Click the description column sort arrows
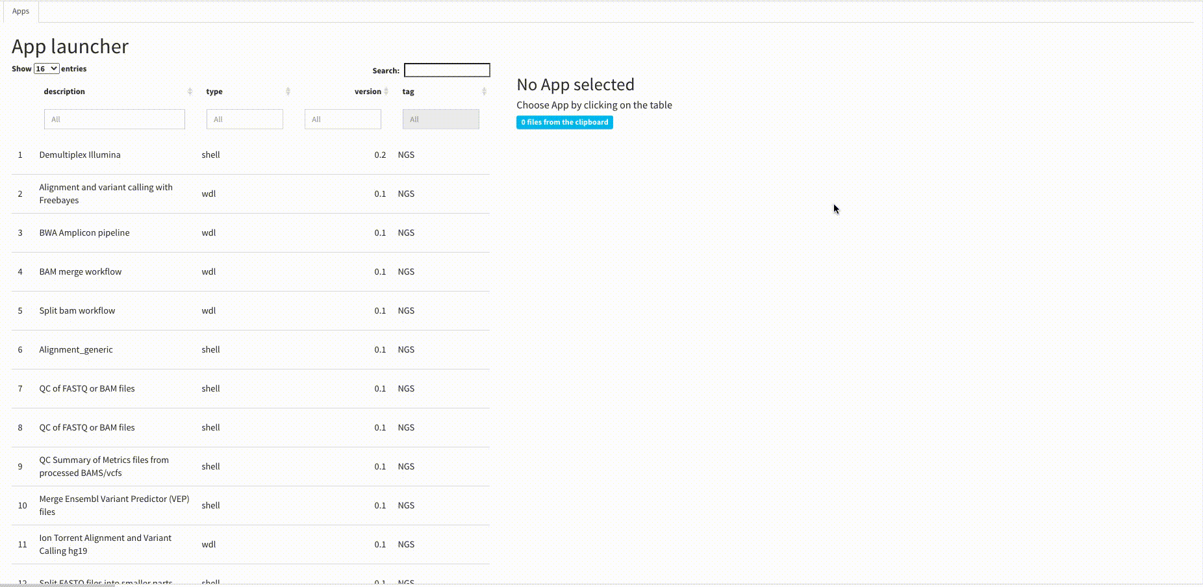 tap(190, 92)
